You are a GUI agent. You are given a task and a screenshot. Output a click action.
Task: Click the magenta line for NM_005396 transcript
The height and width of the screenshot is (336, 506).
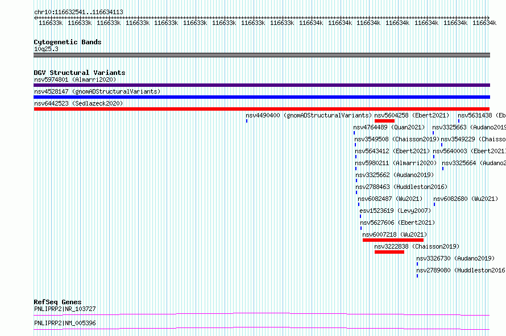click(262, 328)
